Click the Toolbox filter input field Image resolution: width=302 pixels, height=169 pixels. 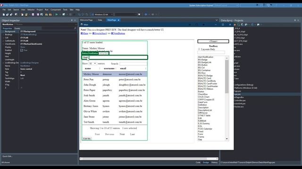click(x=211, y=53)
